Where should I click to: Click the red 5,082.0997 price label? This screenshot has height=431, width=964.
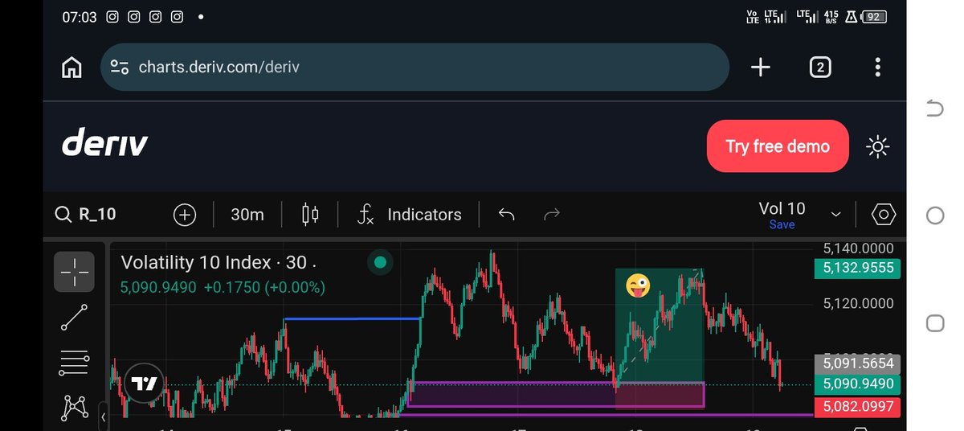point(857,407)
